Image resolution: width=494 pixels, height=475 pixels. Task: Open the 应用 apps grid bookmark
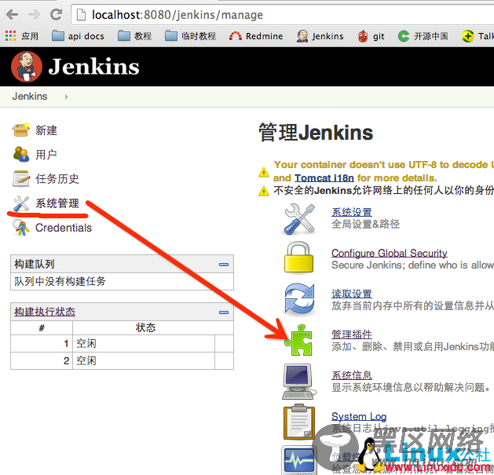22,36
